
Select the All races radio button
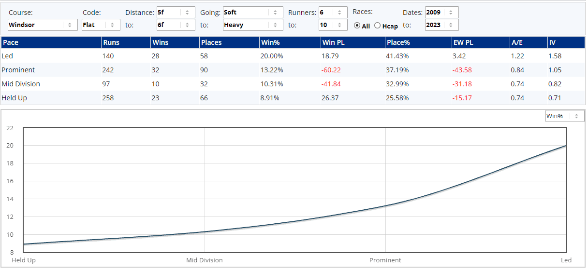click(x=357, y=26)
